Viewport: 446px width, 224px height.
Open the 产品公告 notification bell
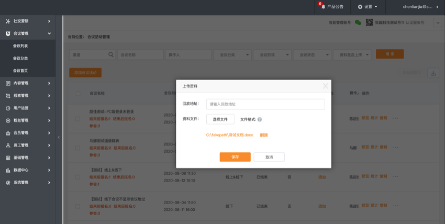tap(323, 7)
